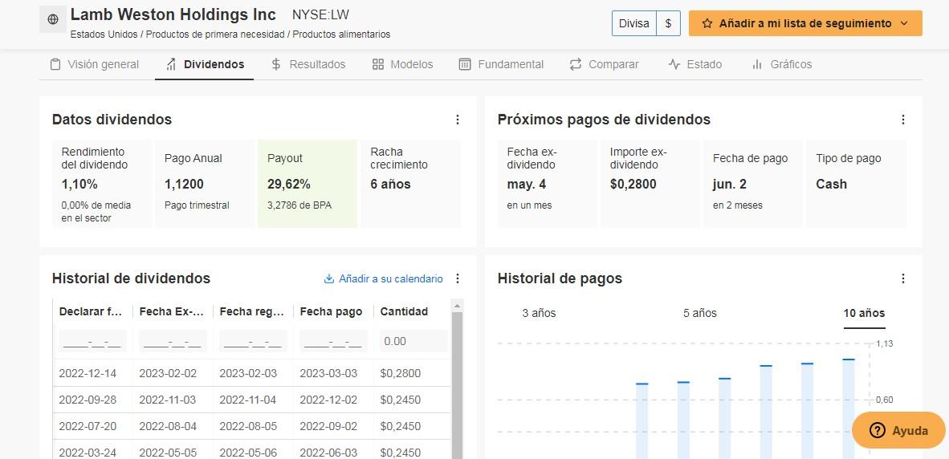The height and width of the screenshot is (459, 949).
Task: Open the chevron on Añadir a mi lista de seguimiento
Action: pos(904,23)
